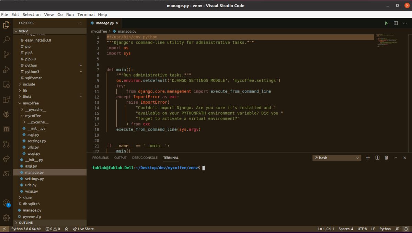412x233 pixels.
Task: Change language mode Python in status bar
Action: pyautogui.click(x=385, y=229)
